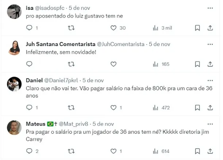Image resolution: width=223 pixels, height=160 pixels.
Task: Click Daniel's profile avatar
Action: pos(15,84)
